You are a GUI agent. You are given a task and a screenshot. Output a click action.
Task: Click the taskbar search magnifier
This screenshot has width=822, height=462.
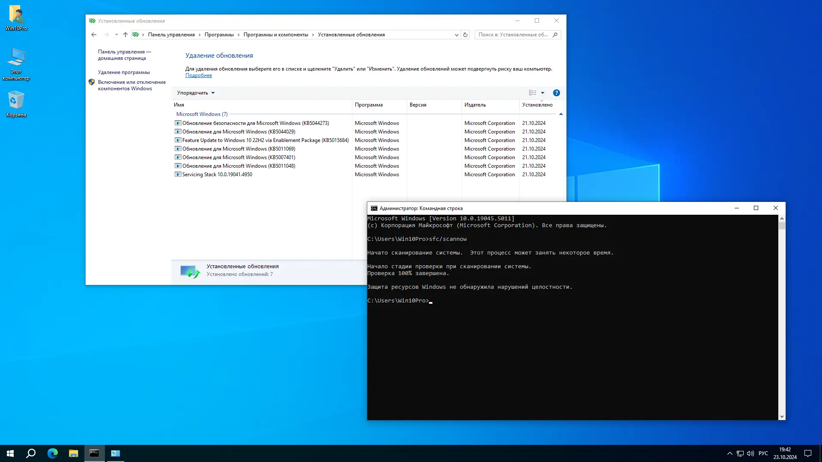click(31, 453)
